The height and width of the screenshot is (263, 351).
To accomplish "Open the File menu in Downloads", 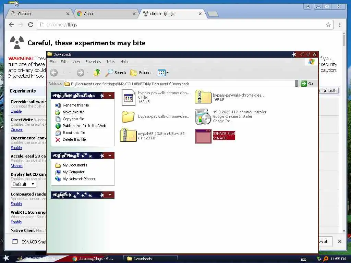I will (52, 62).
